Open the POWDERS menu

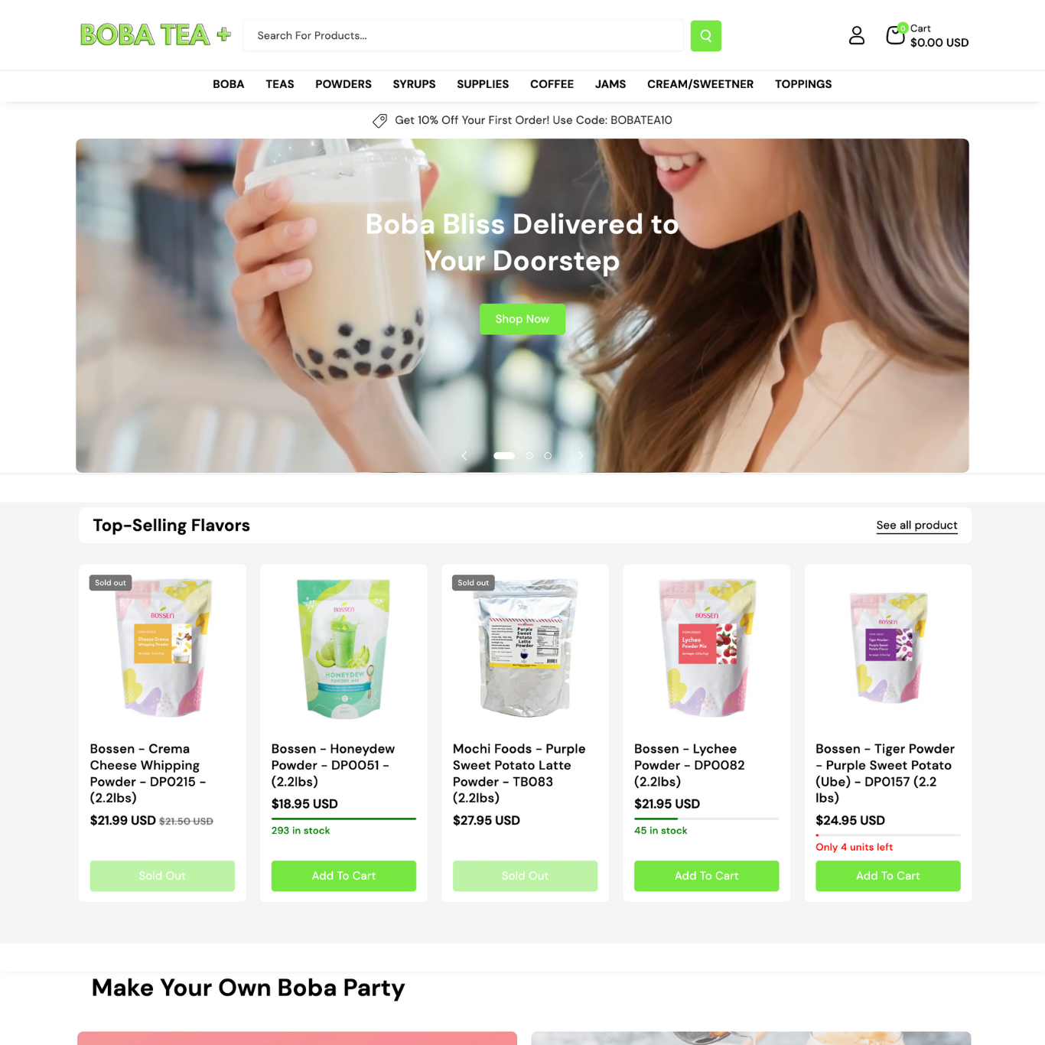tap(343, 84)
